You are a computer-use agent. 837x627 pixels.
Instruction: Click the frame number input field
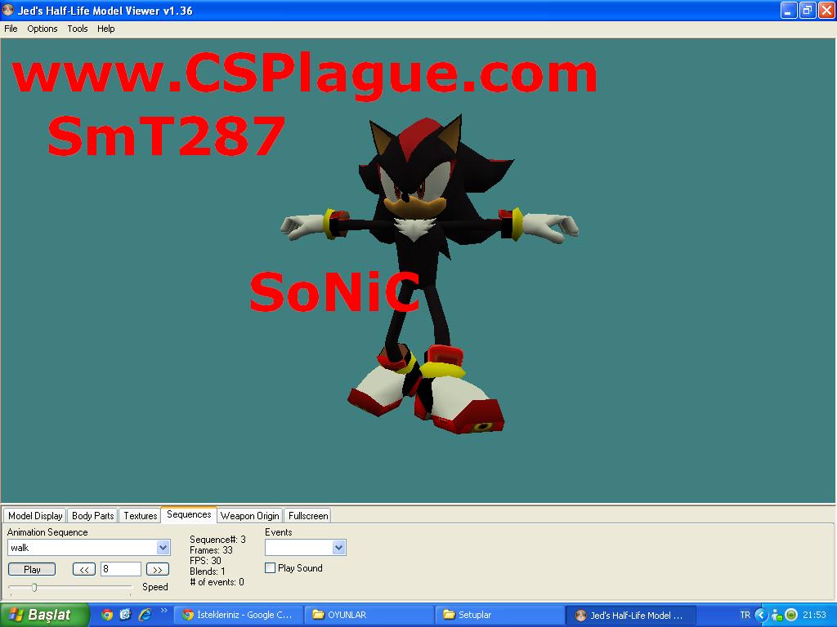coord(120,569)
